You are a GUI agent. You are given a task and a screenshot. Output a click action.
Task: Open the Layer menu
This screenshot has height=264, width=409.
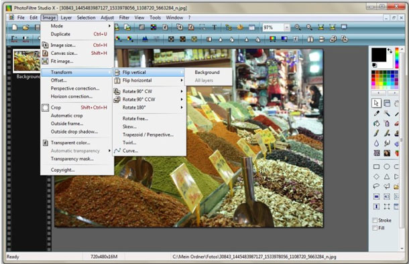(66, 17)
